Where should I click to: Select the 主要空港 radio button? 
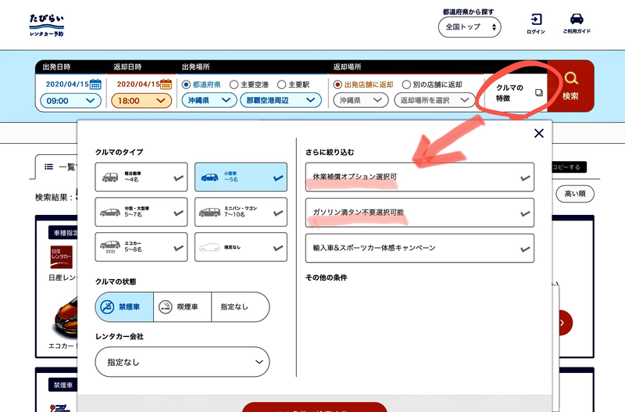(x=234, y=84)
